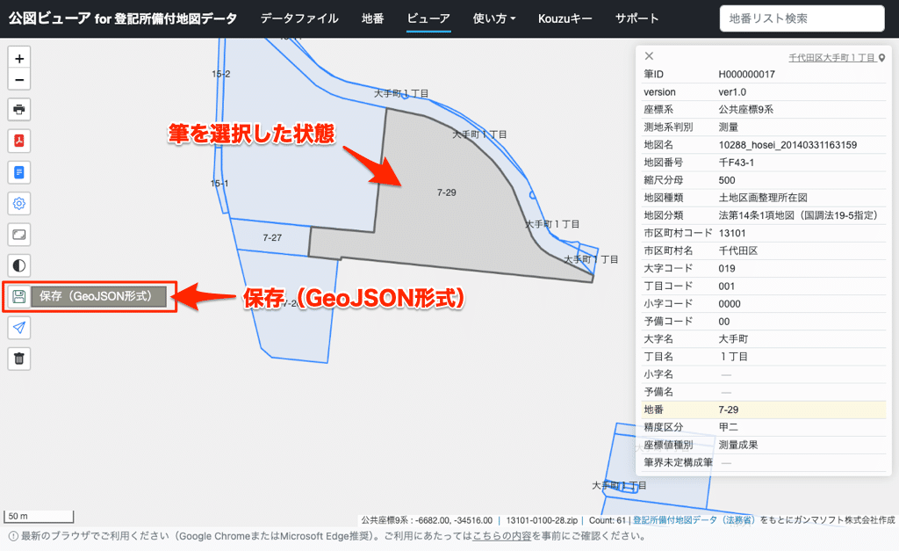Image resolution: width=899 pixels, height=551 pixels.
Task: Click 精度区分 value 甲二
Action: (x=728, y=427)
